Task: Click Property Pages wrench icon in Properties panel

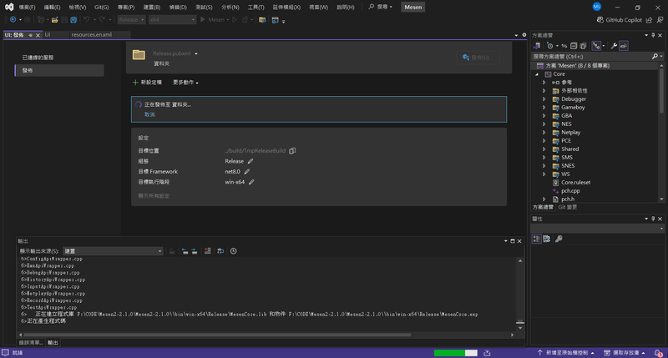Action: coord(559,239)
